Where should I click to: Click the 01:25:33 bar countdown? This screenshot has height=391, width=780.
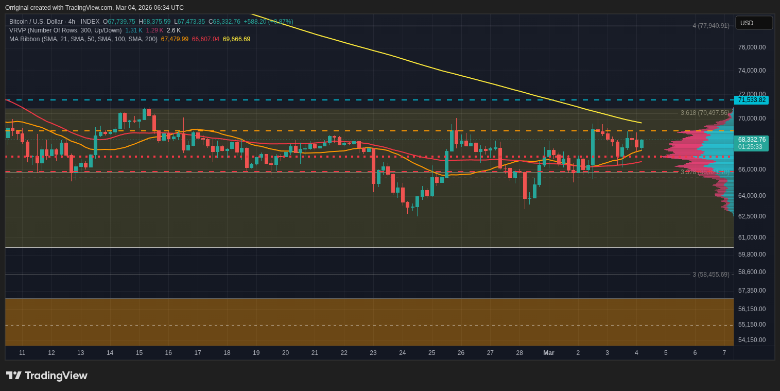[751, 147]
